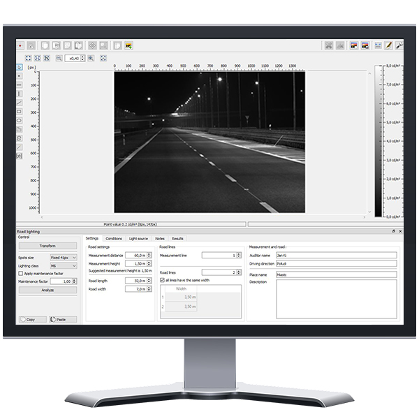Image resolution: width=419 pixels, height=419 pixels.
Task: Click the luminance grayscale color scale bar
Action: click(x=378, y=141)
